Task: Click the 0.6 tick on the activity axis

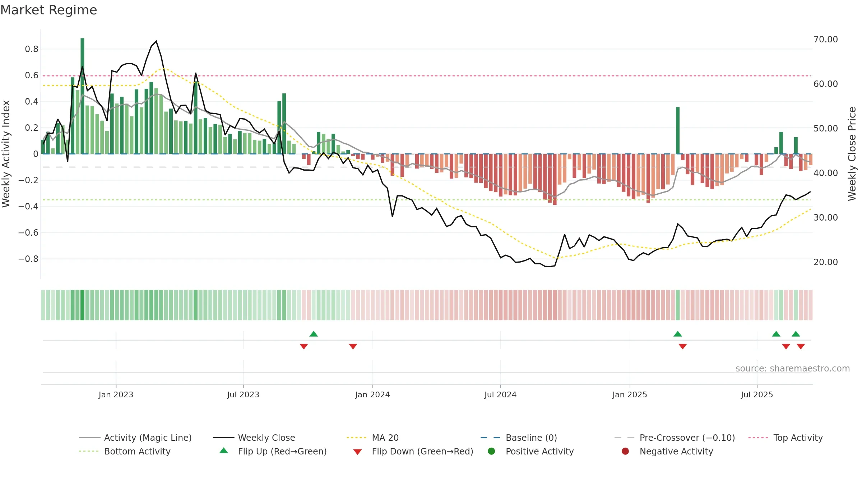Action: 32,75
